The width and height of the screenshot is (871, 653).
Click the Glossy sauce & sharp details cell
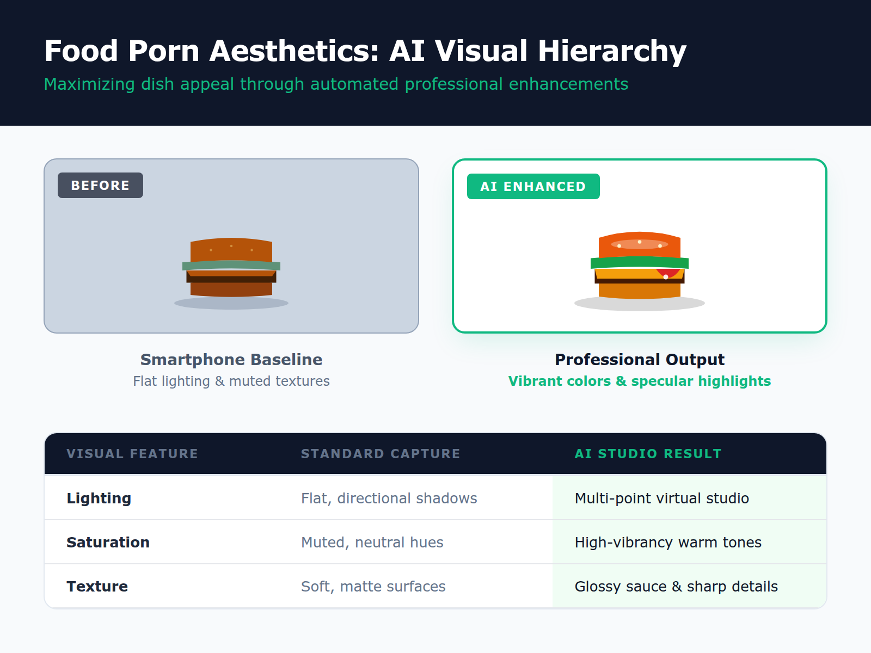pyautogui.click(x=676, y=586)
